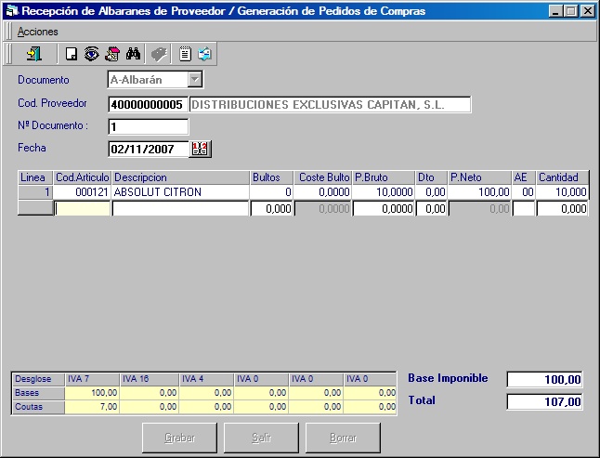Select line 1 row header
Viewport: 600px width, 458px height.
tap(35, 192)
